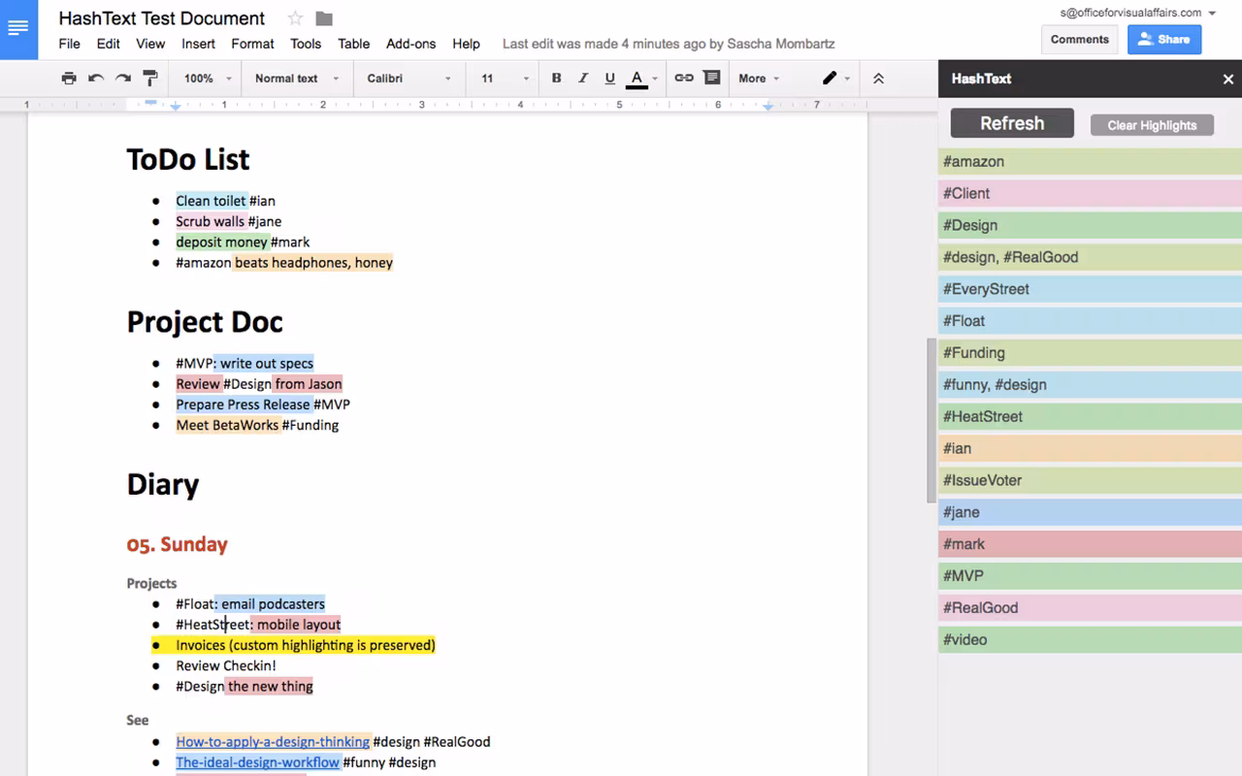This screenshot has width=1242, height=776.
Task: Select the #MVP tag in sidebar
Action: pyautogui.click(x=1090, y=576)
